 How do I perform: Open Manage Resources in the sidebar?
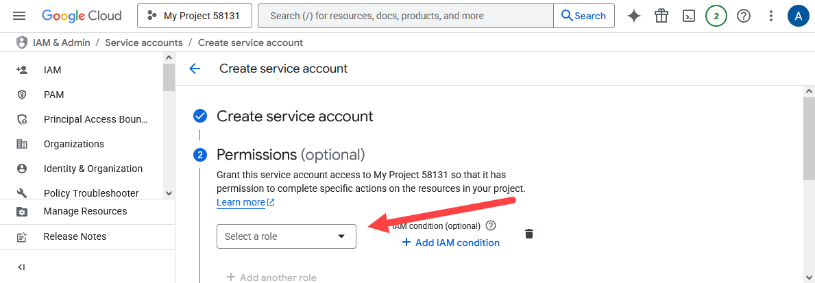pyautogui.click(x=85, y=211)
